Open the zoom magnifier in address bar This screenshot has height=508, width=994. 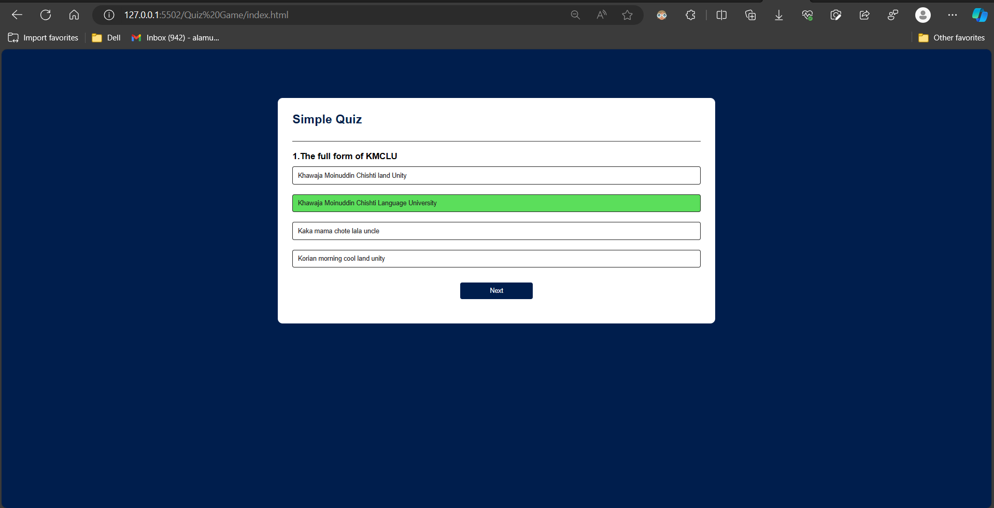pos(575,15)
